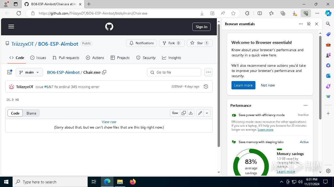Switch to the Actions tab

click(x=95, y=58)
